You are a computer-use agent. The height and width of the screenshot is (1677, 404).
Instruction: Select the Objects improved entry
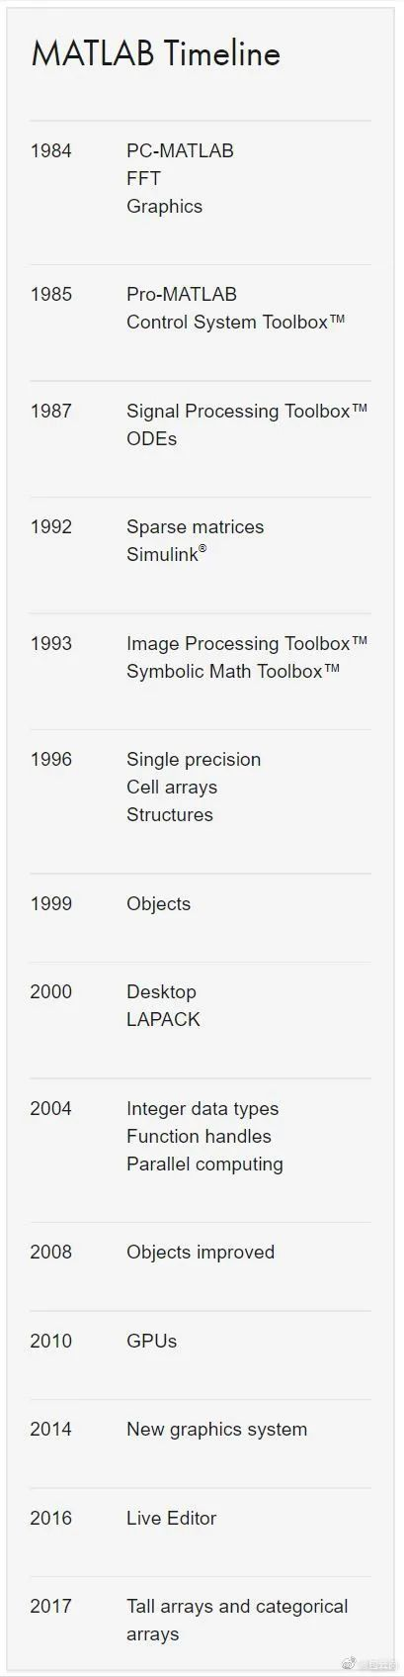tap(201, 1253)
